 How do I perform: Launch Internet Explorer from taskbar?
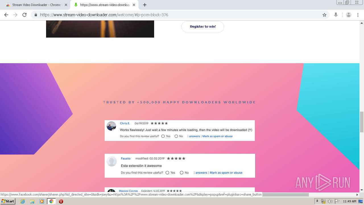pyautogui.click(x=23, y=201)
